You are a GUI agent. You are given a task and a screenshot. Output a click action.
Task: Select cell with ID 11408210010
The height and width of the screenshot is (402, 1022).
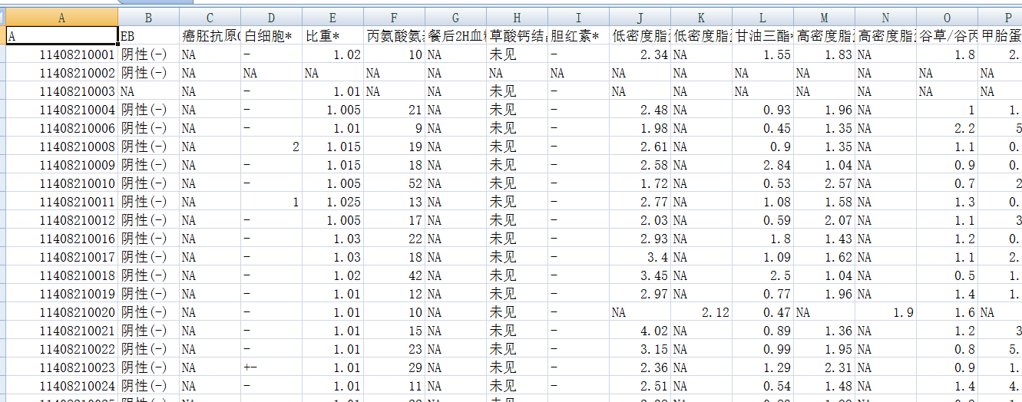click(61, 183)
